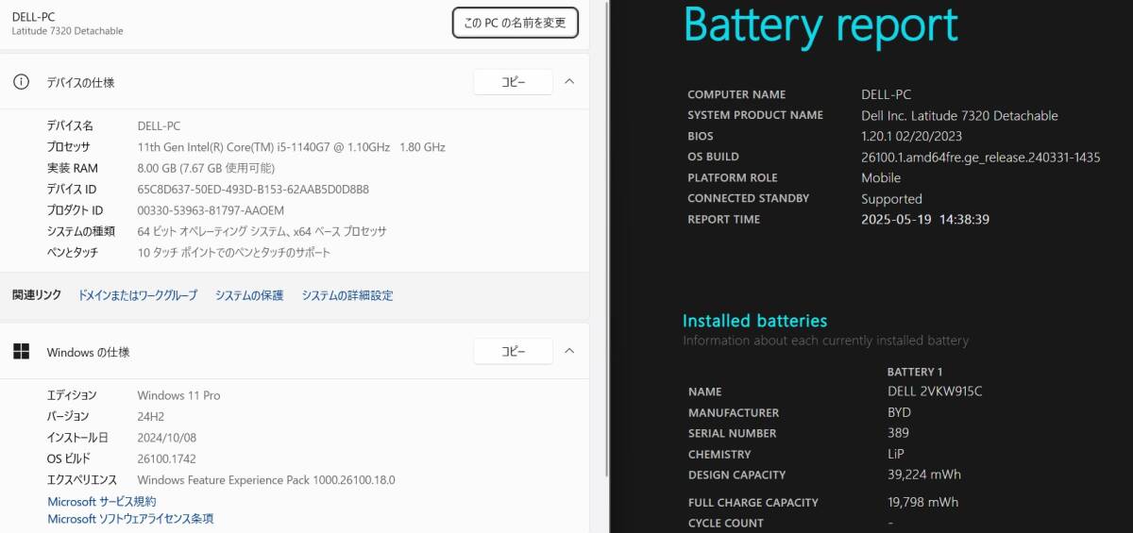1133x533 pixels.
Task: Copy device specifications with コピー button
Action: 513,82
